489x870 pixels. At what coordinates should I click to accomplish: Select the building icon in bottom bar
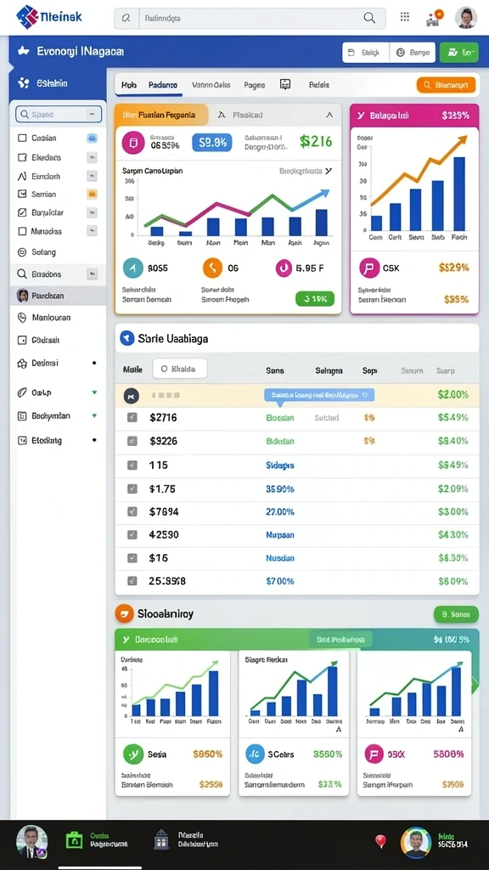161,839
